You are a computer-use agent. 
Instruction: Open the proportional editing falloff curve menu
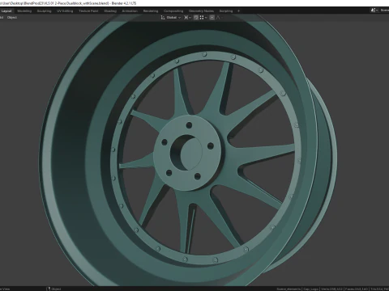220,18
